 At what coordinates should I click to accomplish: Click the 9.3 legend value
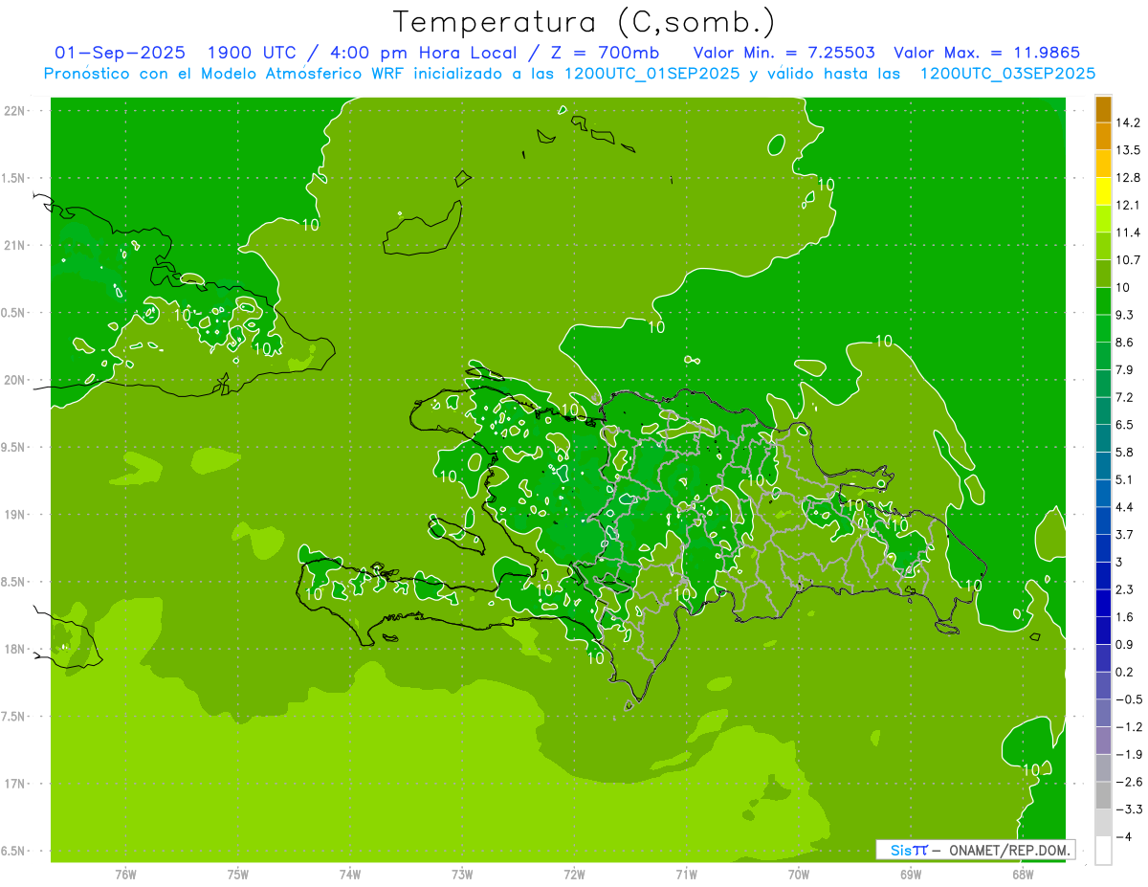pyautogui.click(x=1125, y=315)
